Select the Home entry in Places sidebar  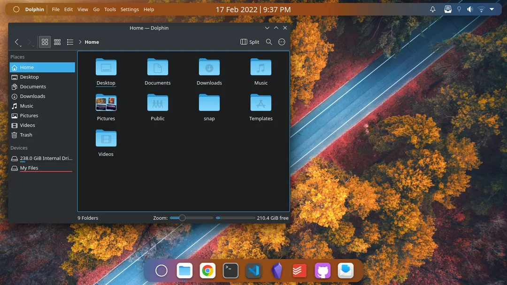pos(27,67)
